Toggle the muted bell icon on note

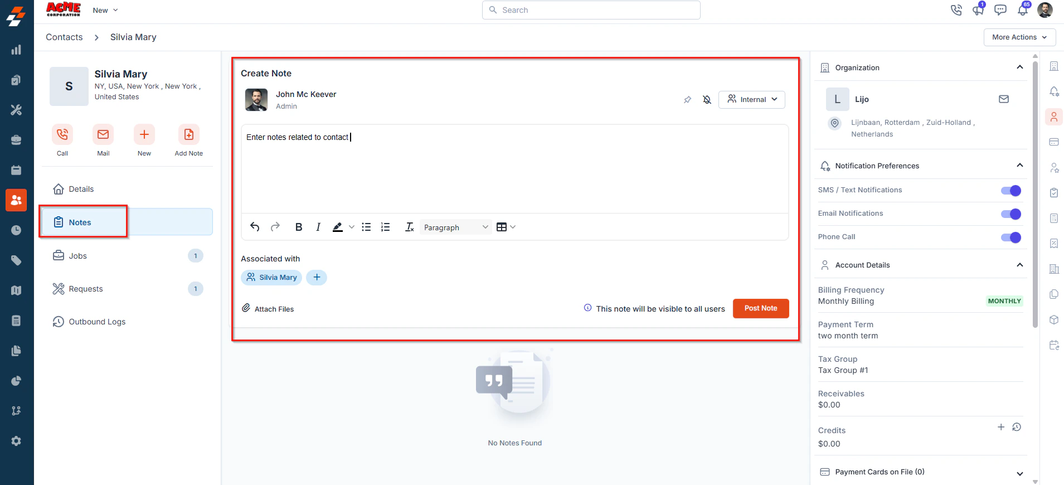click(x=707, y=100)
